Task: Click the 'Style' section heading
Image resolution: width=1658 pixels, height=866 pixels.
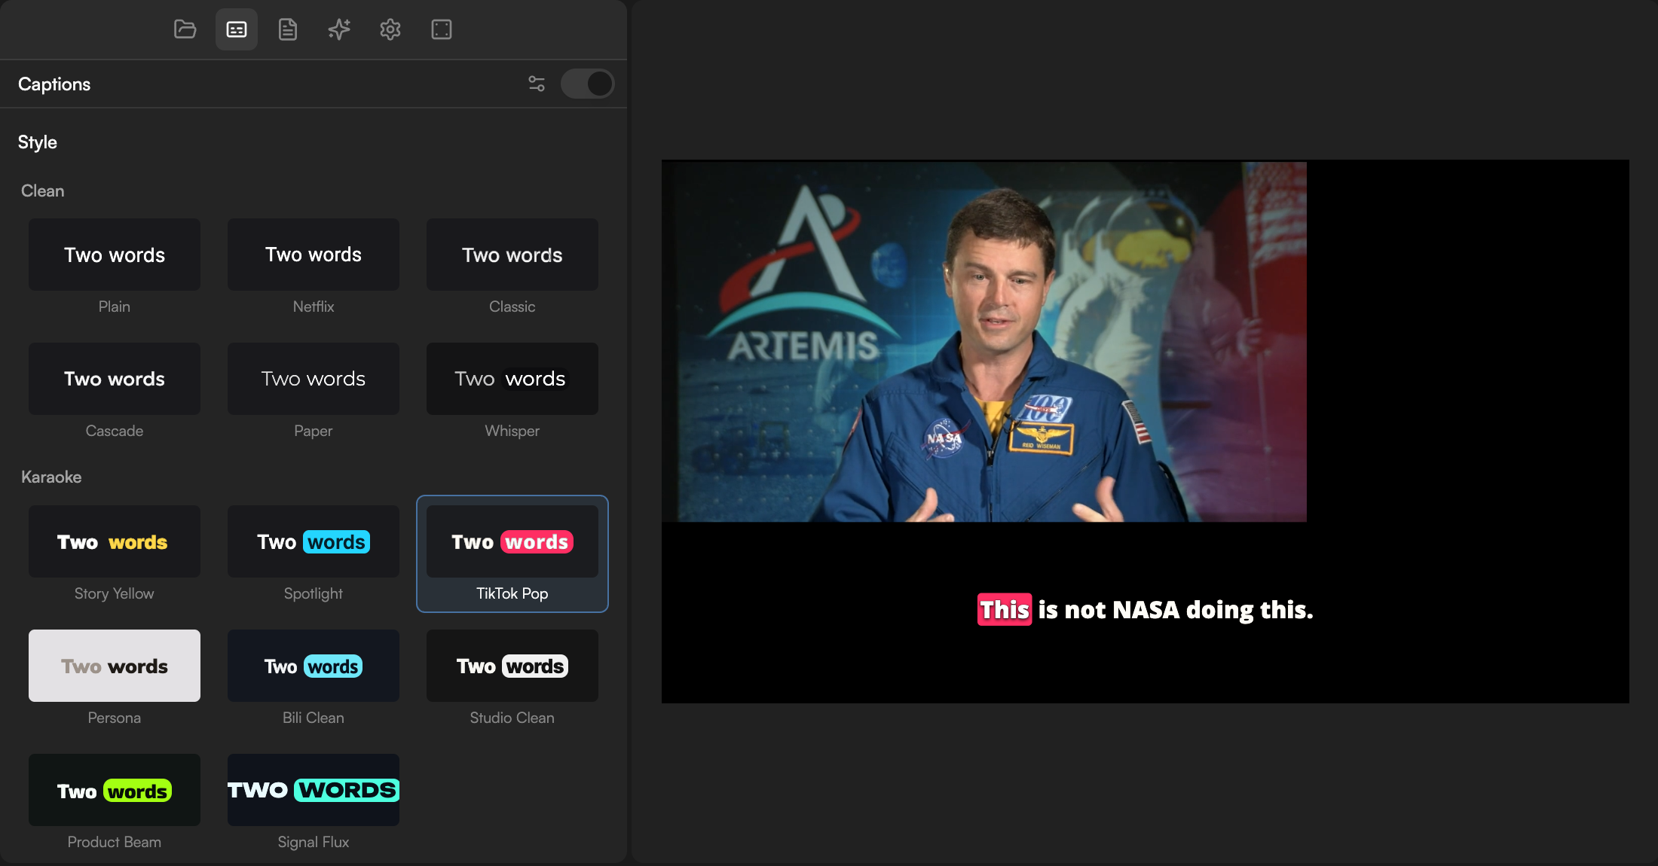Action: (x=38, y=142)
